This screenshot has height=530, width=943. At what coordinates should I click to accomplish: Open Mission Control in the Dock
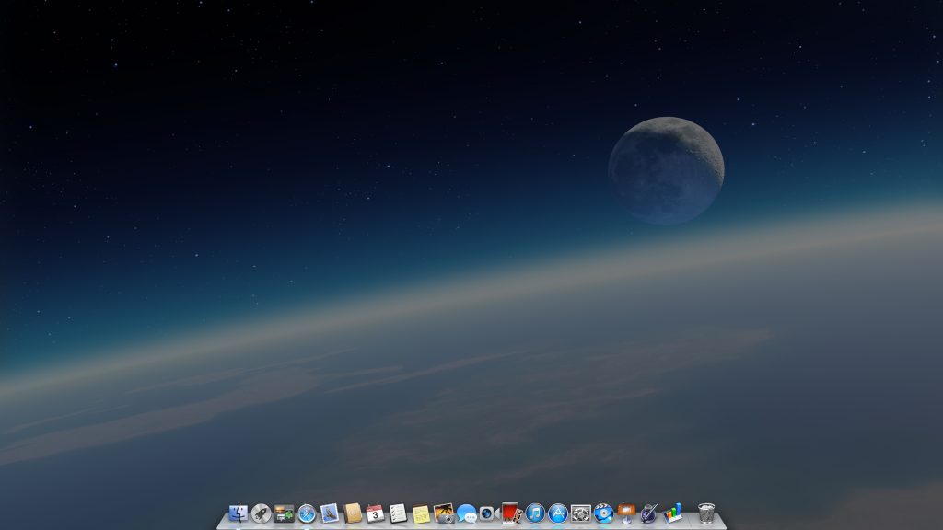click(x=284, y=513)
